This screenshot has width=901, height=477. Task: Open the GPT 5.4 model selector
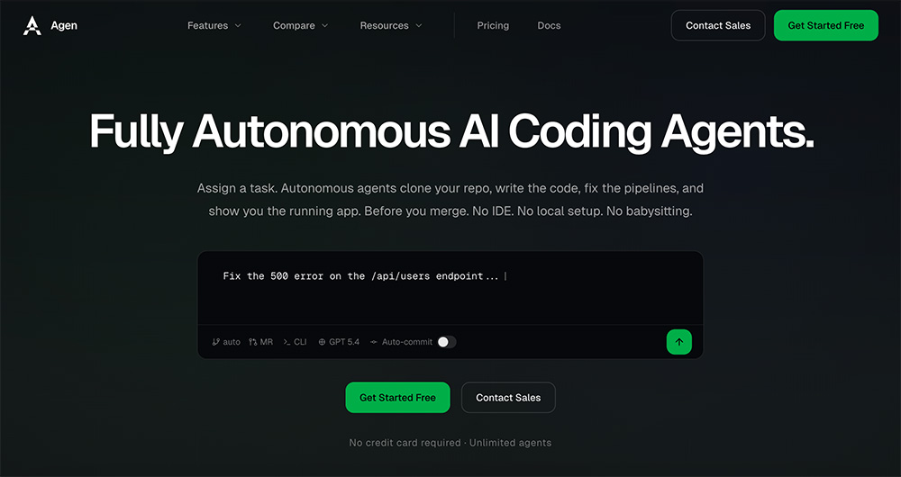click(339, 342)
